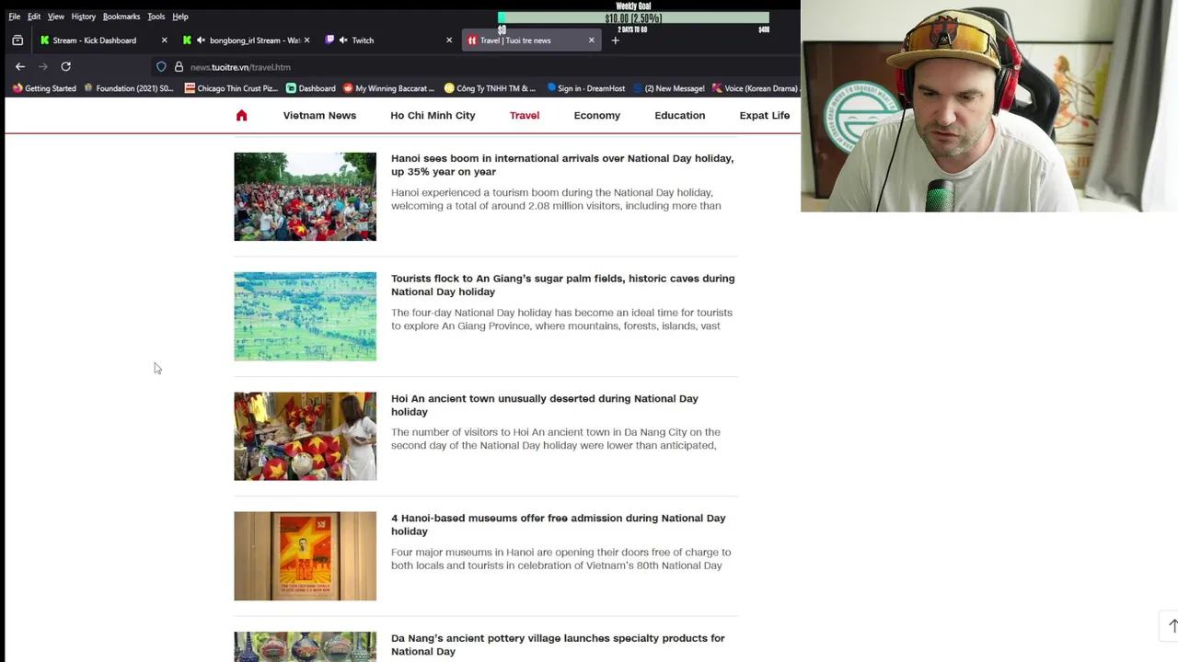Viewport: 1178px width, 662px height.
Task: Open 4 Hanoi-based museums free admission headline
Action: point(559,525)
